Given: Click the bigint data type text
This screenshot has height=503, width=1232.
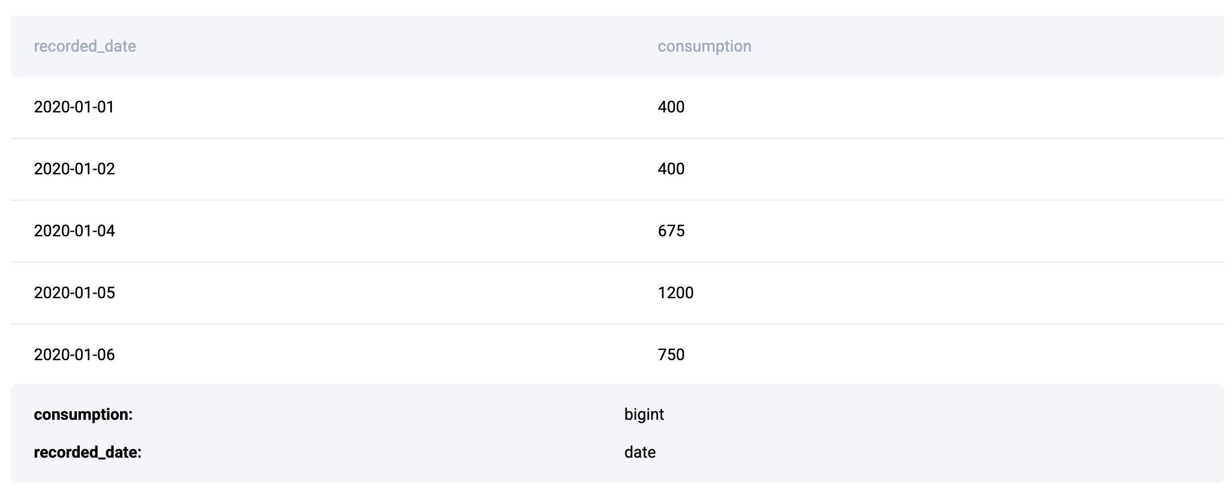Looking at the screenshot, I should tap(644, 415).
